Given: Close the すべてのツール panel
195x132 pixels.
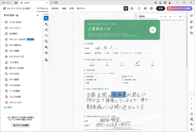Looking at the screenshot, I should tap(38, 16).
